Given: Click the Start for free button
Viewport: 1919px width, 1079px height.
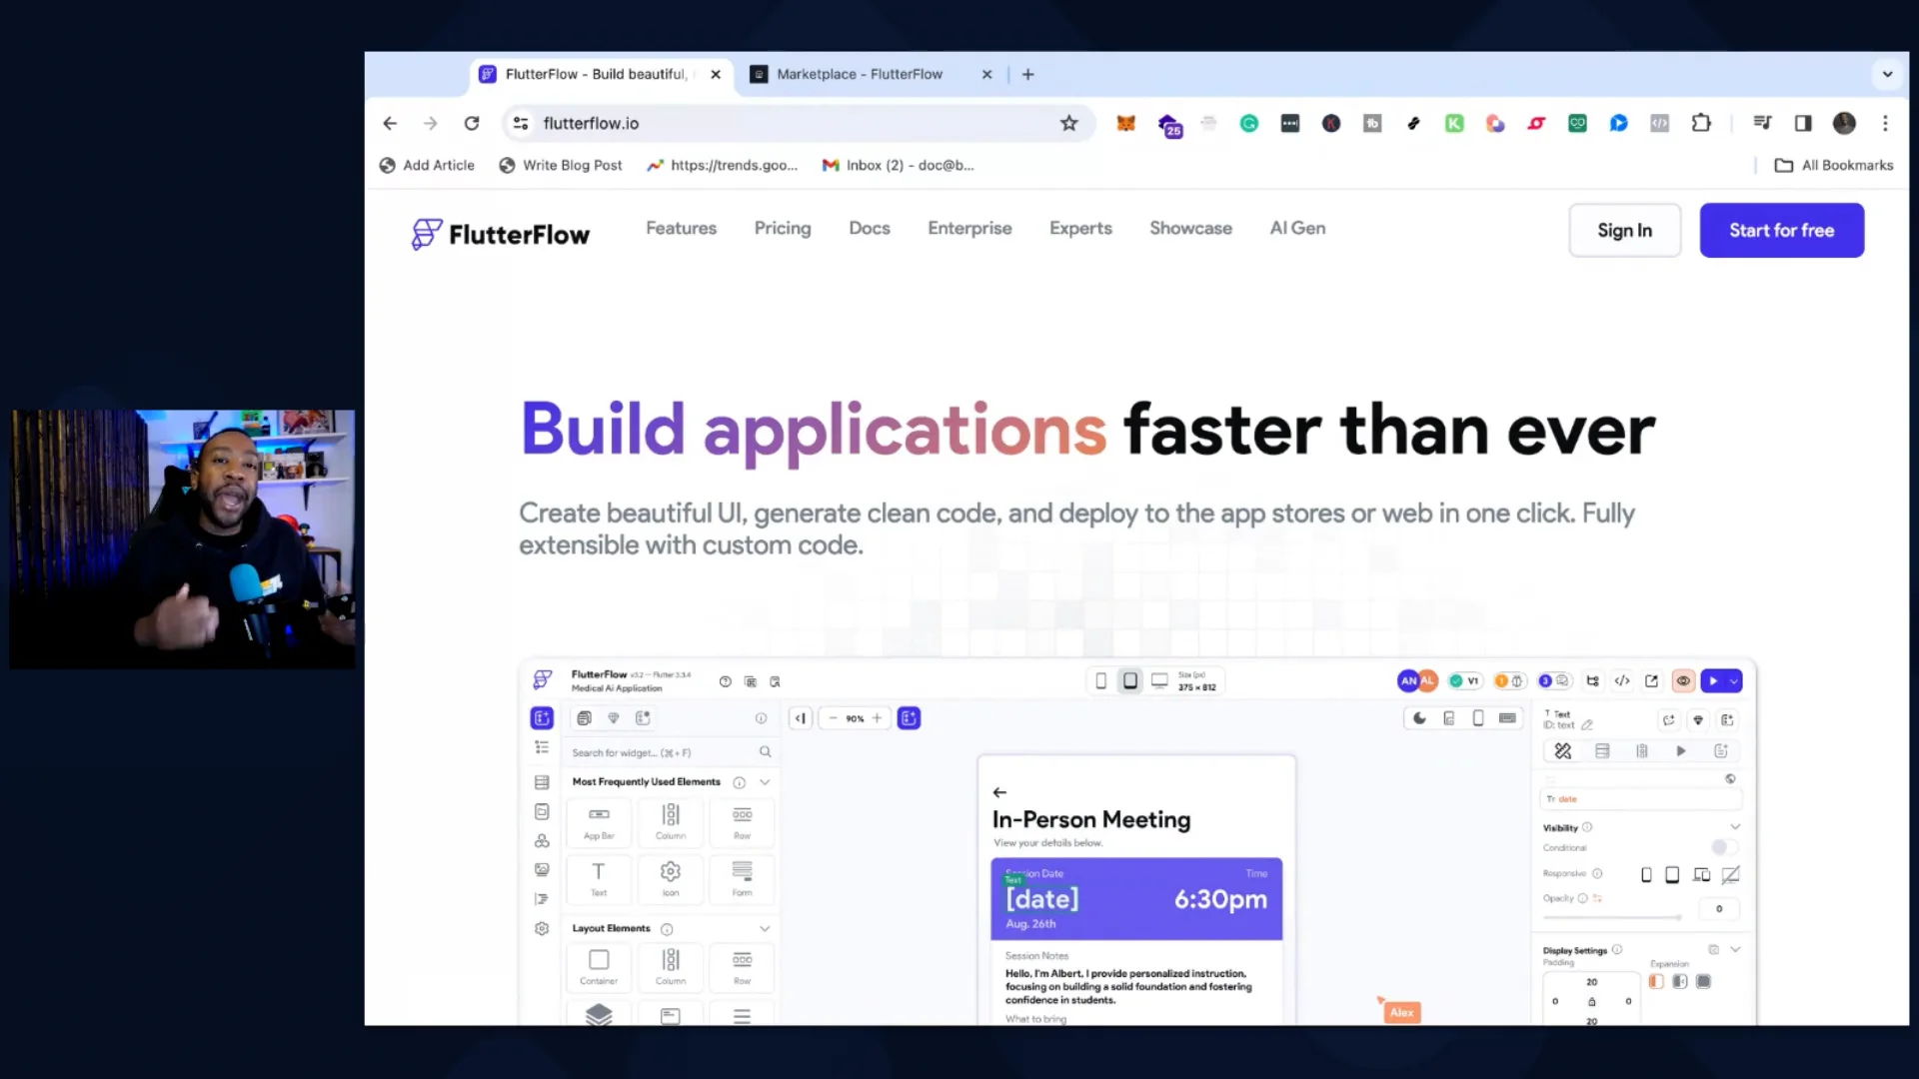Looking at the screenshot, I should (x=1781, y=230).
